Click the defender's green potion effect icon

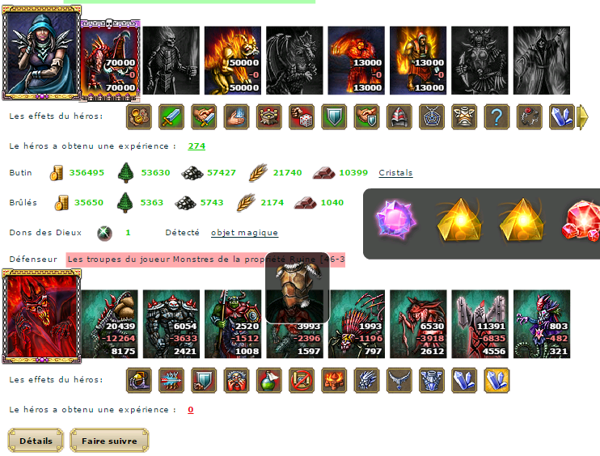pos(269,380)
